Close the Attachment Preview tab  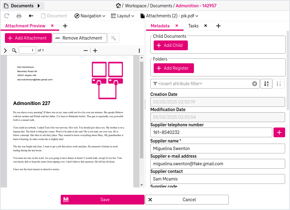pyautogui.click(x=52, y=26)
